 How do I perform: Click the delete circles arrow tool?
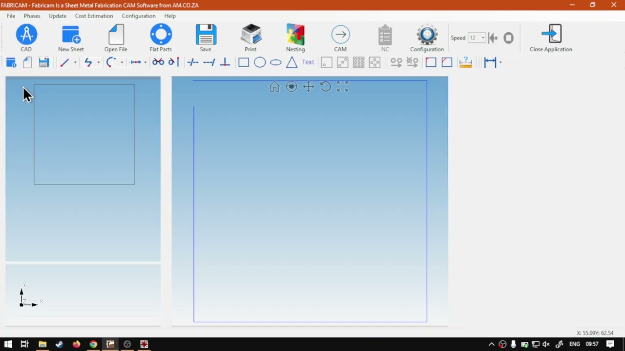pos(413,62)
